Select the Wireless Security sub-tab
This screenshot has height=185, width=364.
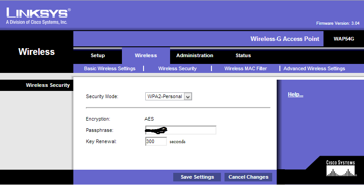[x=177, y=68]
